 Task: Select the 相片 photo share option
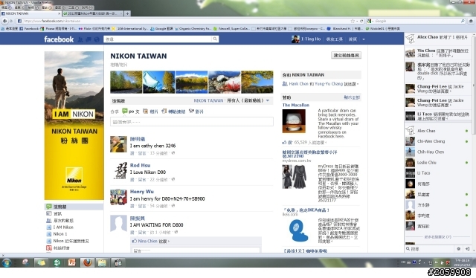[150, 111]
